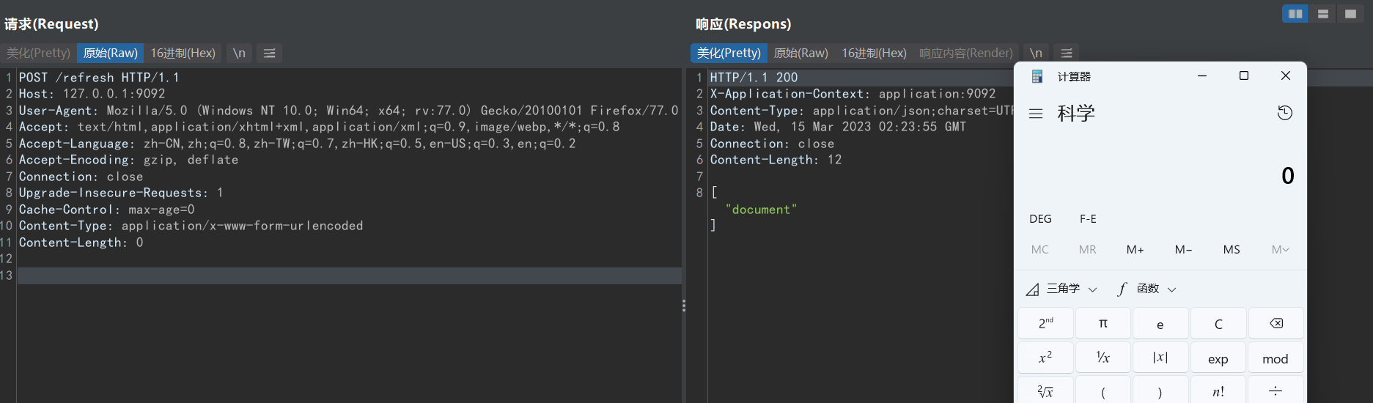Insert Euler's e constant in Calculator
Screen dimensions: 1373x403
pos(1160,323)
